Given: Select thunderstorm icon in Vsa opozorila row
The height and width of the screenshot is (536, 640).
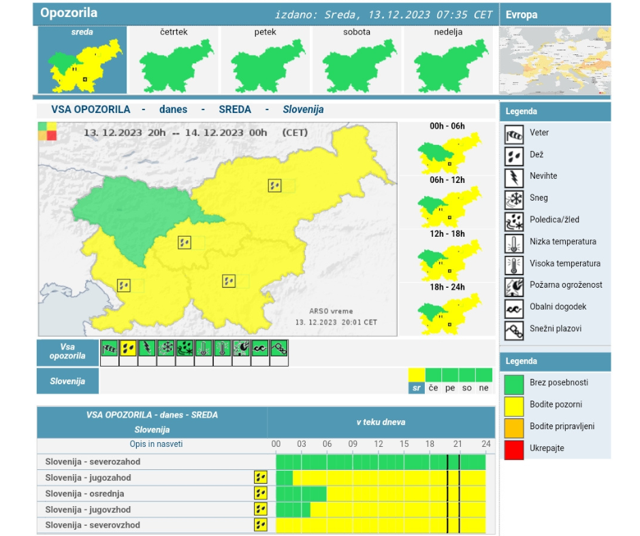Looking at the screenshot, I should pos(147,348).
